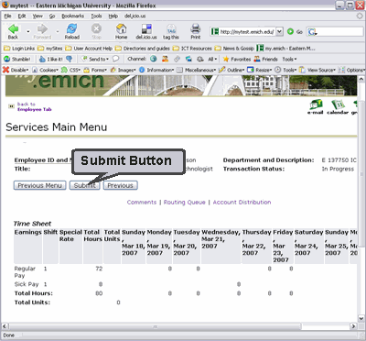The image size is (366, 341).
Task: Open the Images developer menu
Action: 124,70
